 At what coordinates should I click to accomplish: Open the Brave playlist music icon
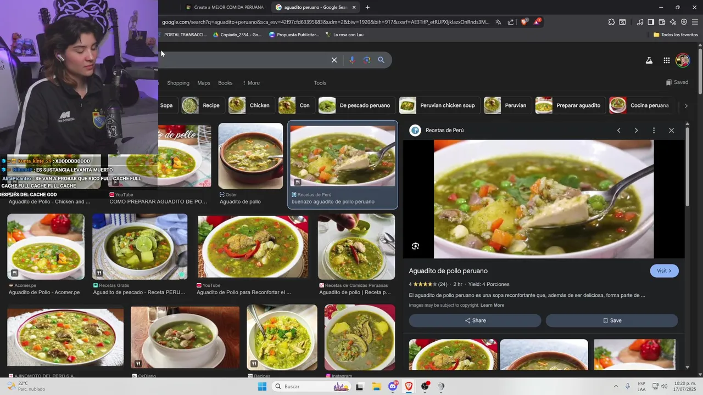tap(640, 22)
